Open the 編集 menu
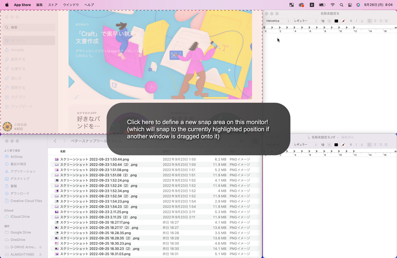The height and width of the screenshot is (258, 397). [x=40, y=5]
